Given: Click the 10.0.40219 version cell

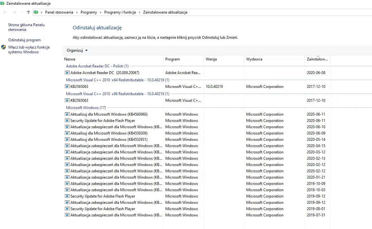Looking at the screenshot, I should coord(214,87).
